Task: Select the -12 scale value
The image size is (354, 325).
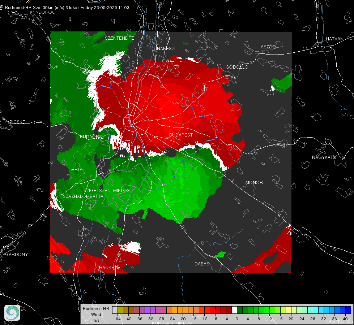Action: 204,319
